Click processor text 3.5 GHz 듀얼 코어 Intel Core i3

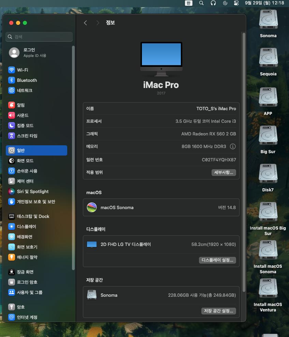click(205, 121)
